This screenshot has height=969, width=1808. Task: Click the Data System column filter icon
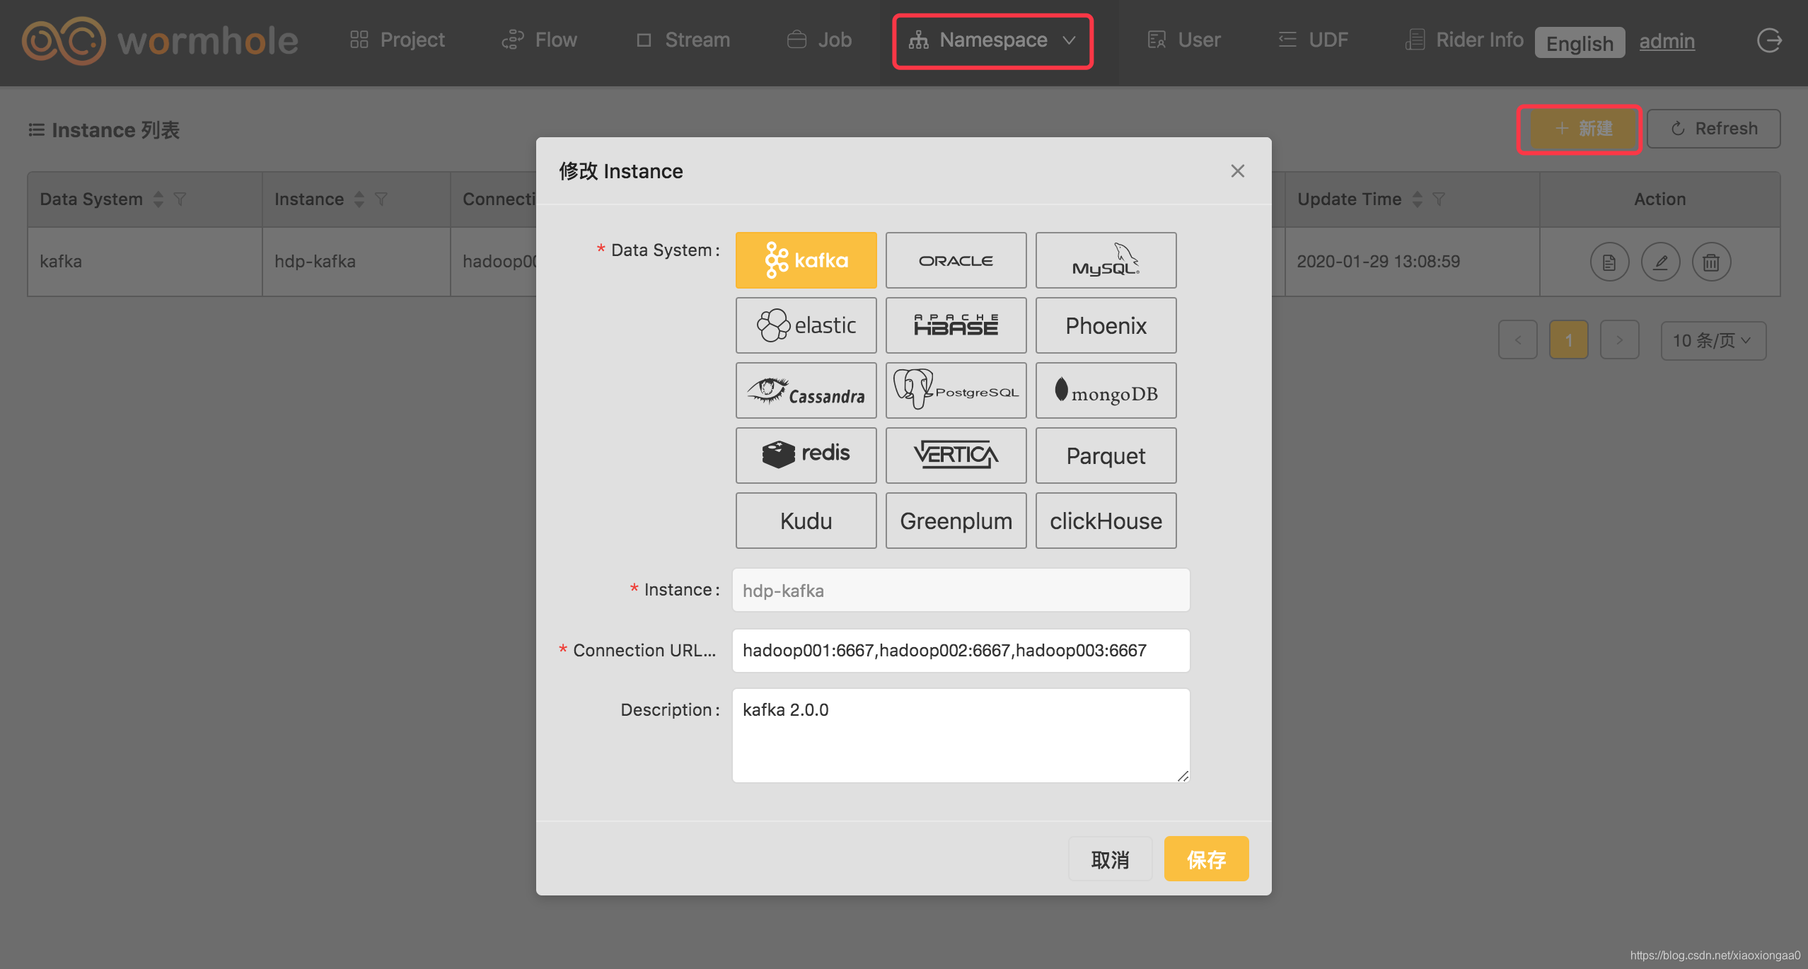180,199
